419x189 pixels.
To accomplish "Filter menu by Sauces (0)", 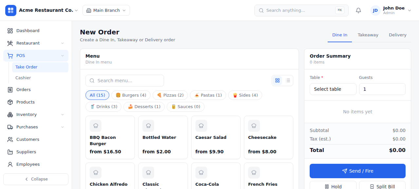I will coord(186,107).
